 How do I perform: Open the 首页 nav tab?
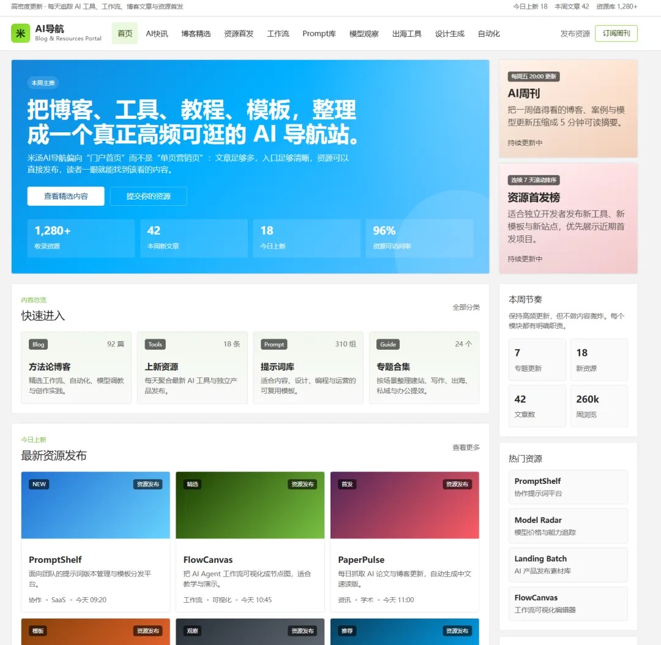tap(125, 33)
